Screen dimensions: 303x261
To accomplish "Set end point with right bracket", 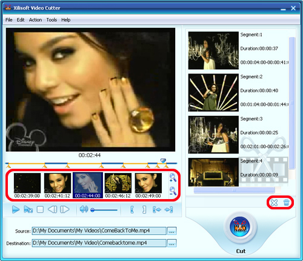I will click(x=144, y=210).
